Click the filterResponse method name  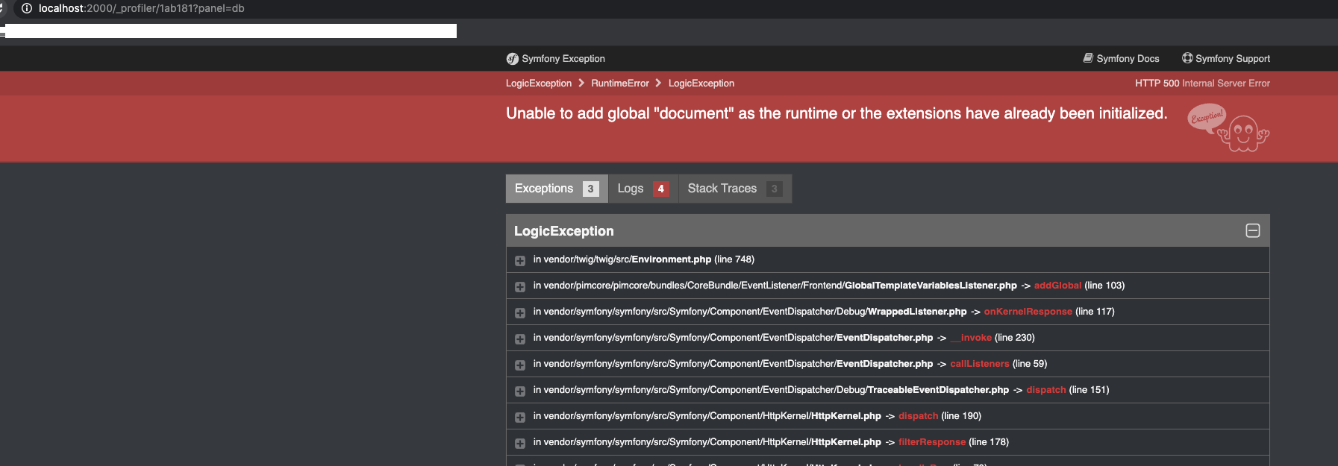(932, 442)
